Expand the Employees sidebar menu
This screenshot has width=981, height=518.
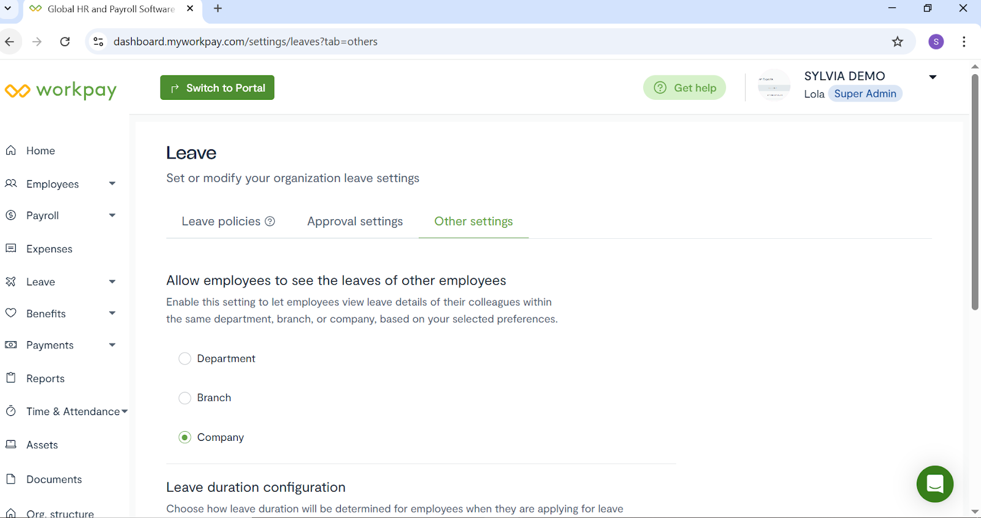point(112,184)
